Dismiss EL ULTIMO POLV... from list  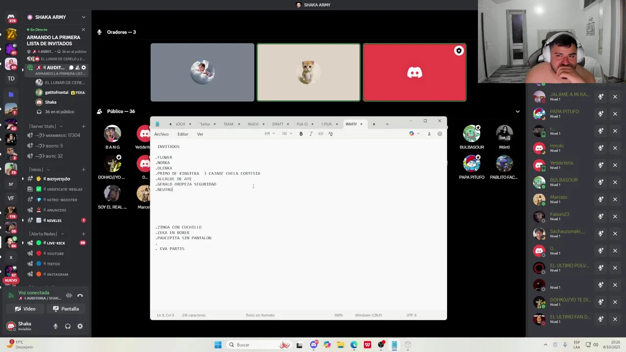pyautogui.click(x=615, y=268)
